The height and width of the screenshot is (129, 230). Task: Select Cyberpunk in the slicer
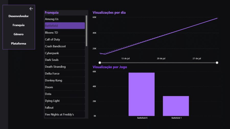(65, 53)
